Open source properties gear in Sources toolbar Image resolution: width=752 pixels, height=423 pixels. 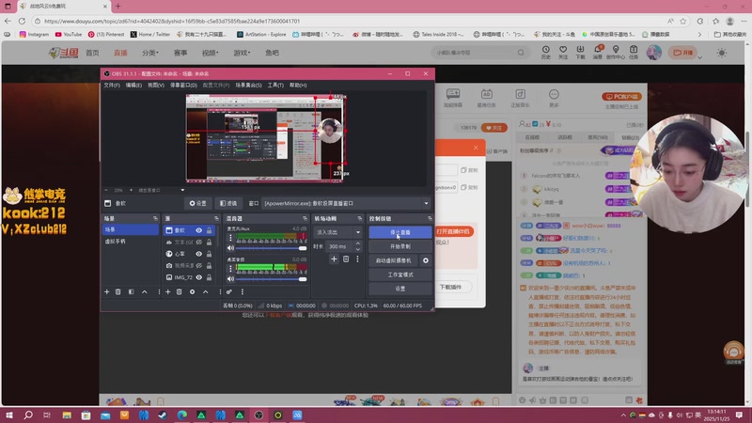coord(193,291)
